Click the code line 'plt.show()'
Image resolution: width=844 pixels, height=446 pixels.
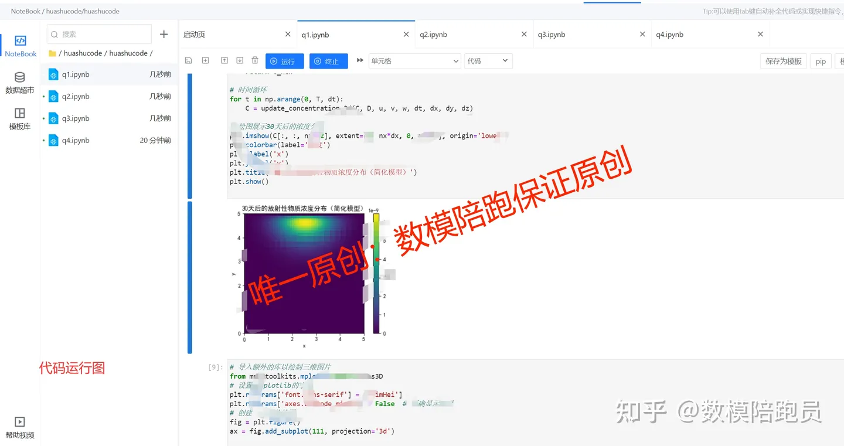pos(249,182)
